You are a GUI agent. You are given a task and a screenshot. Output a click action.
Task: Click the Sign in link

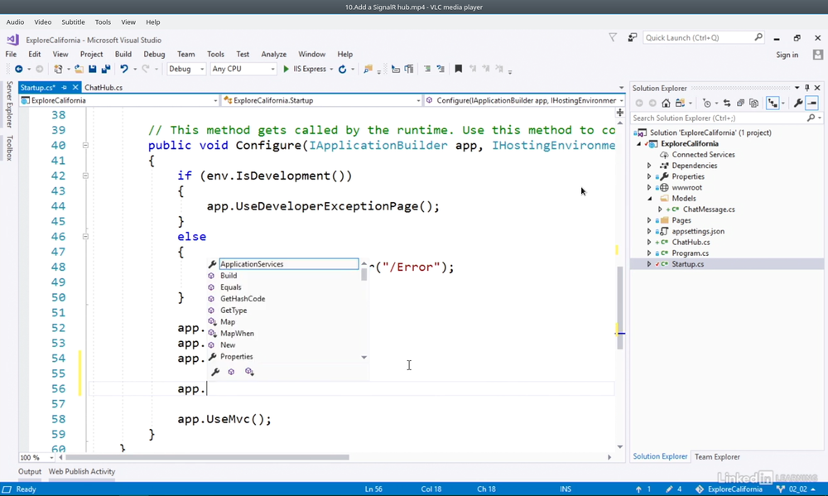(x=787, y=55)
